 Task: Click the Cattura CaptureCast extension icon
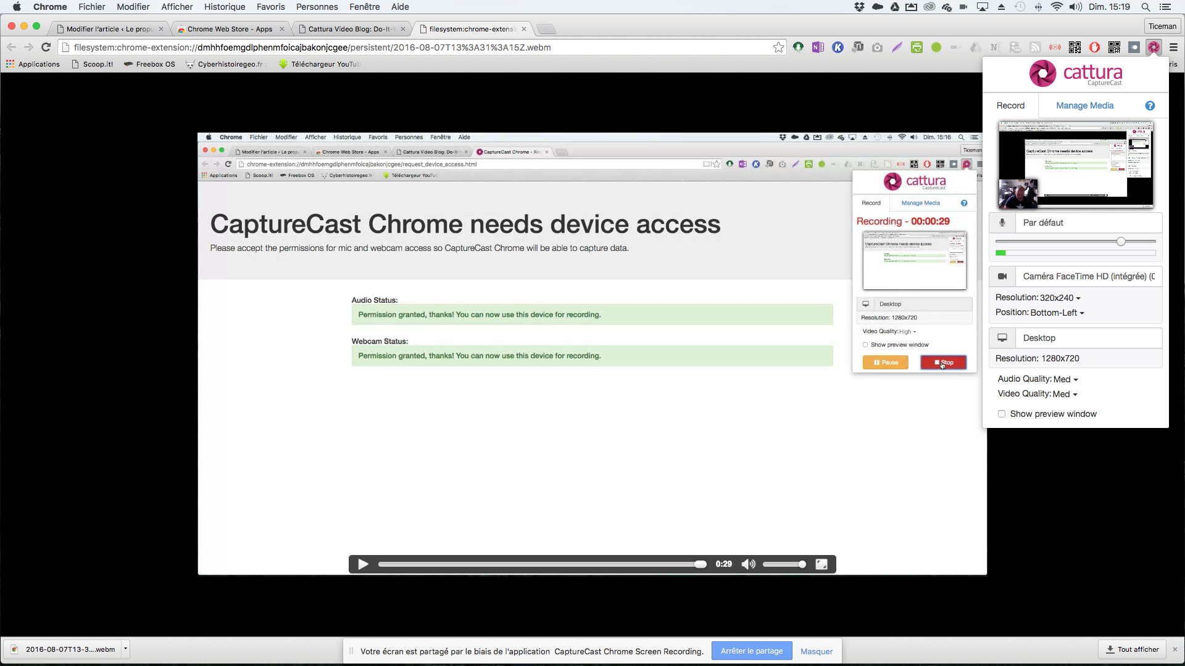pos(1153,47)
